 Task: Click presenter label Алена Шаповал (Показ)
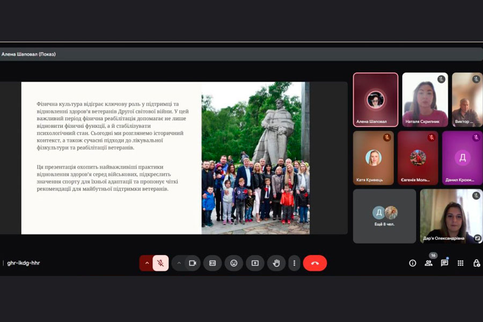pos(28,54)
